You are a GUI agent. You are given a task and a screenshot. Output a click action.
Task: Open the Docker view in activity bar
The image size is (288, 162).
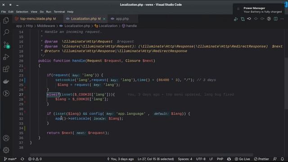6,81
